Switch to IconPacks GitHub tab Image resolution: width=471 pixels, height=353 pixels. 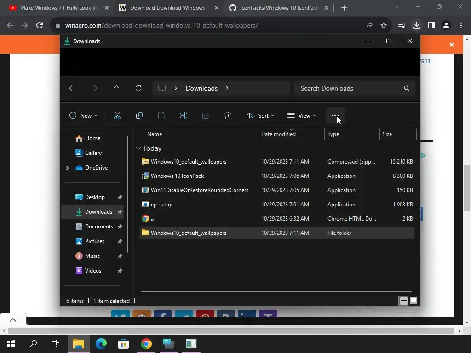tap(278, 8)
